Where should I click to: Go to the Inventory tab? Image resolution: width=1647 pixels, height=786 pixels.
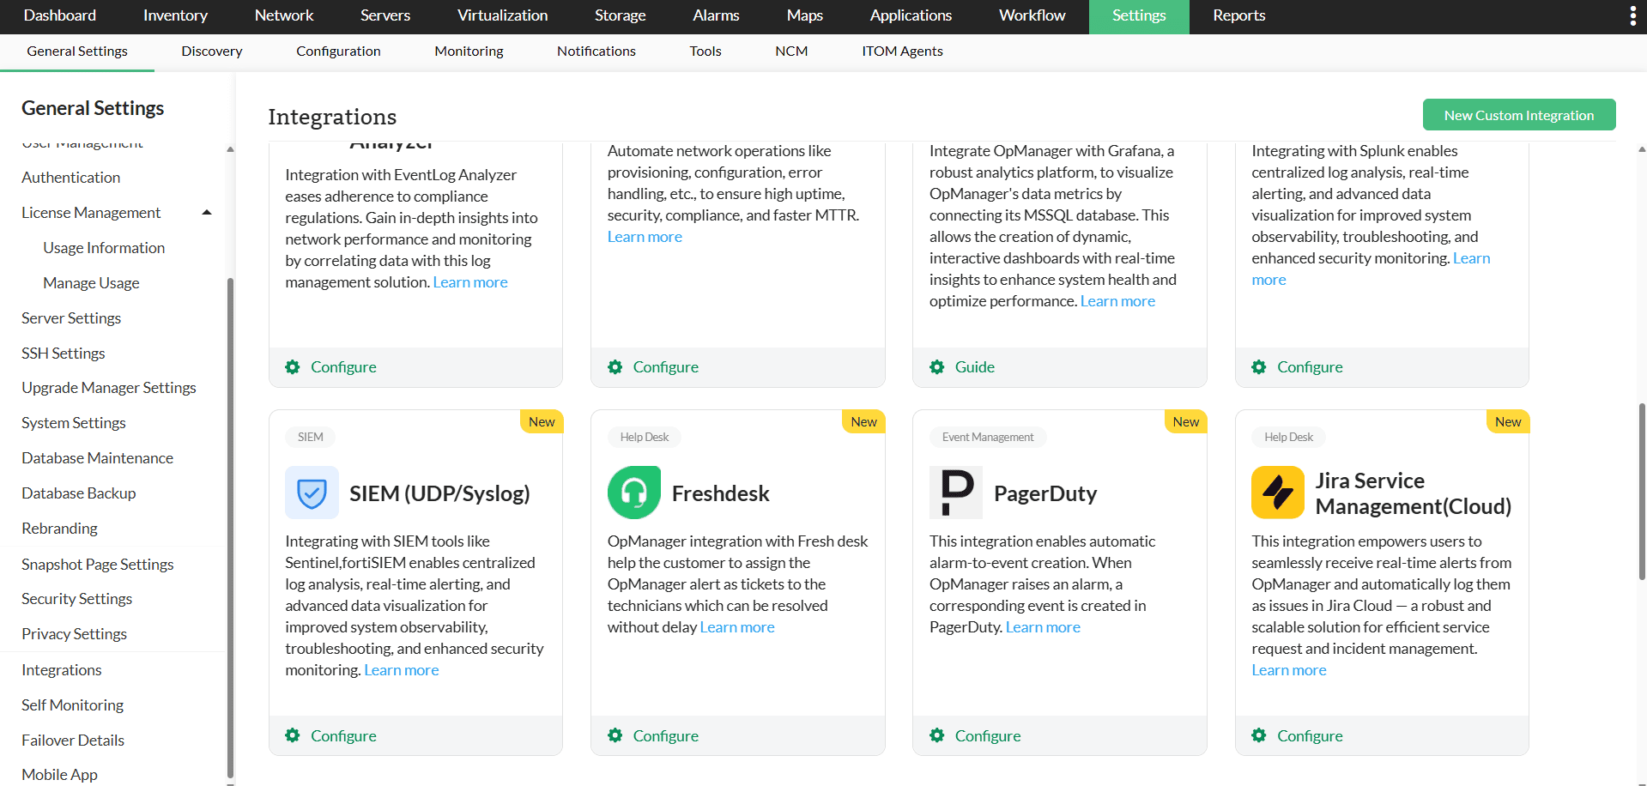point(175,15)
